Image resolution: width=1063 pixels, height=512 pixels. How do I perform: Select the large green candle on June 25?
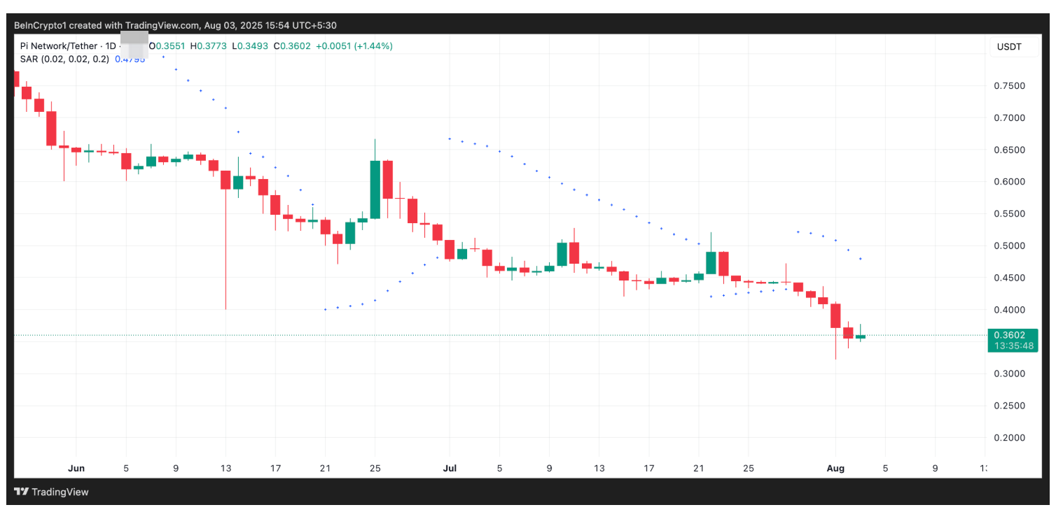(375, 190)
